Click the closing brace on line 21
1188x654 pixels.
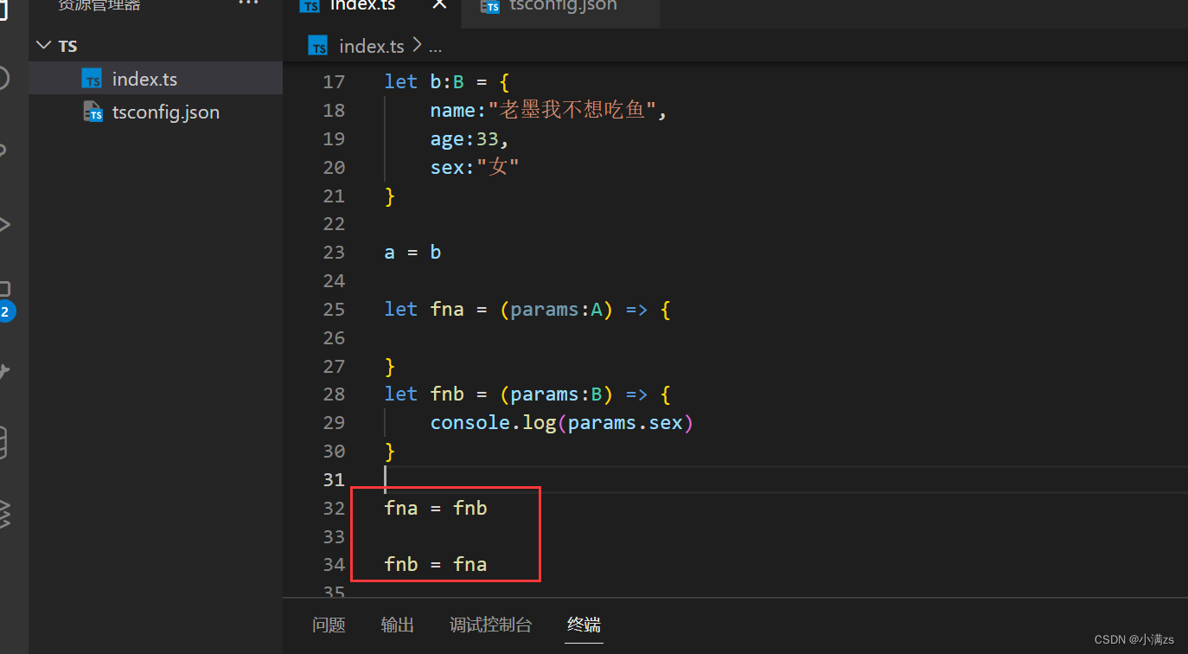(390, 196)
